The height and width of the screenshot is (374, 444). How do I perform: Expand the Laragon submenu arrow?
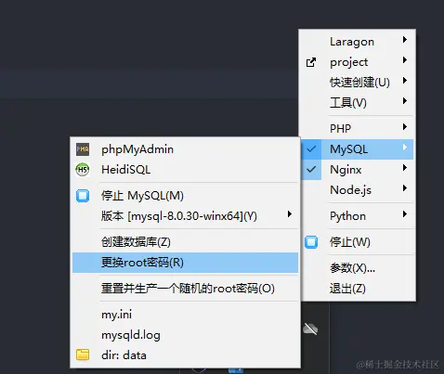405,40
